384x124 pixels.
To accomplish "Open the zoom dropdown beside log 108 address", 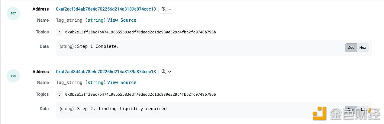I will (x=166, y=72).
